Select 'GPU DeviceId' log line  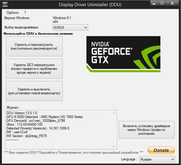coord(36,121)
